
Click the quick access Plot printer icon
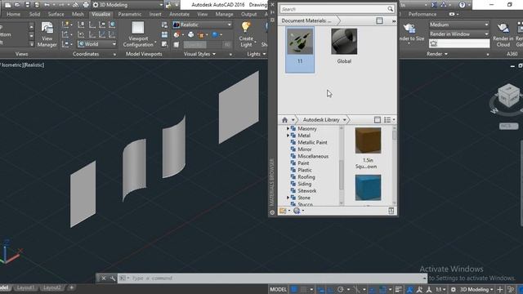(x=86, y=5)
